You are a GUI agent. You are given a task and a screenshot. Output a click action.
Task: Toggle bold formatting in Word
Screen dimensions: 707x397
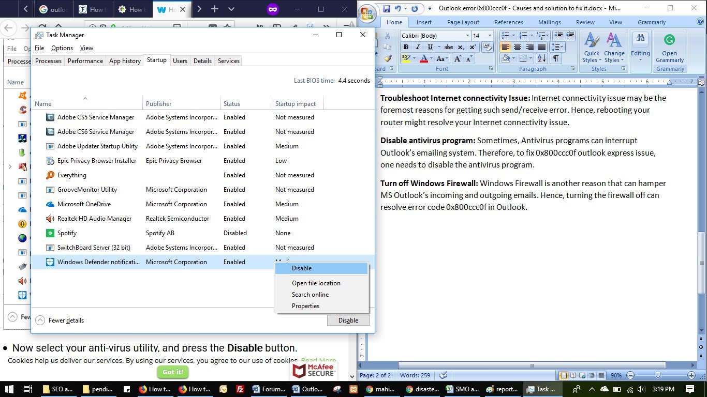(x=406, y=47)
